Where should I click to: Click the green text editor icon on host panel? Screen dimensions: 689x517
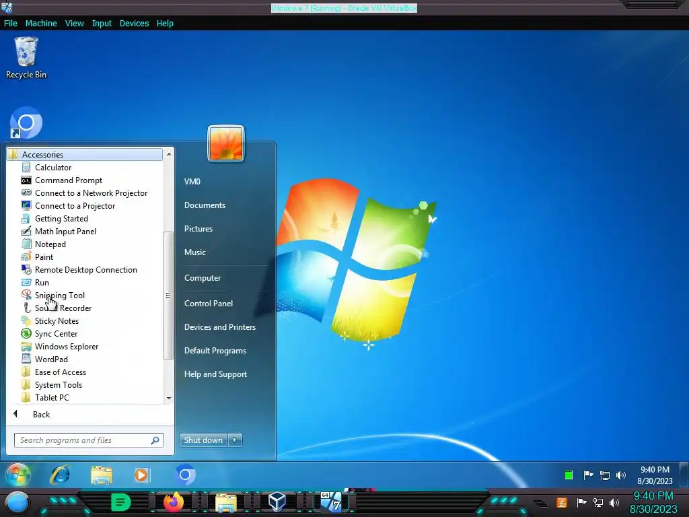pos(121,502)
